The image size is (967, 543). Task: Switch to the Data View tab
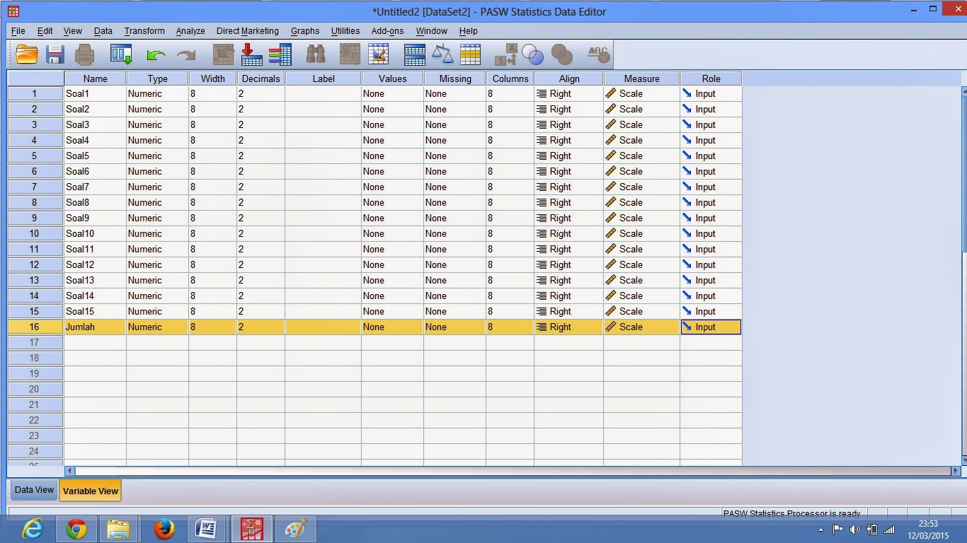point(34,490)
